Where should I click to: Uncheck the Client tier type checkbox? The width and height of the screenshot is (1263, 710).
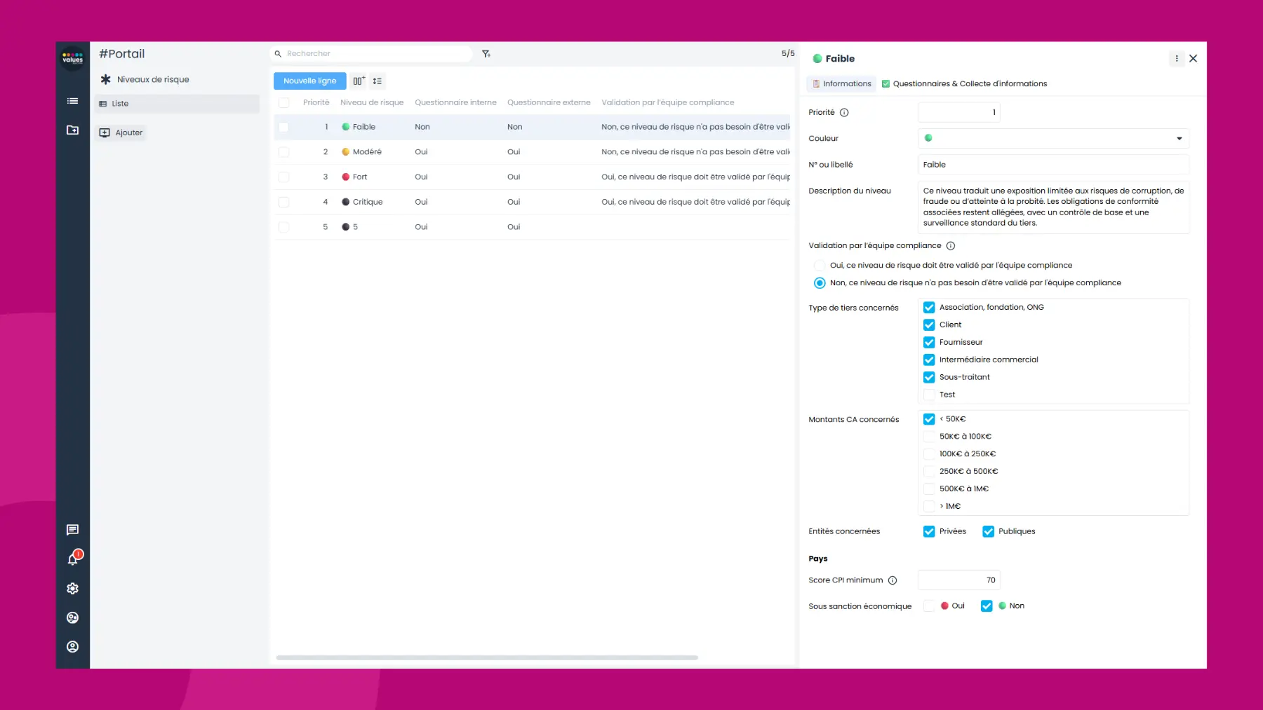click(929, 325)
